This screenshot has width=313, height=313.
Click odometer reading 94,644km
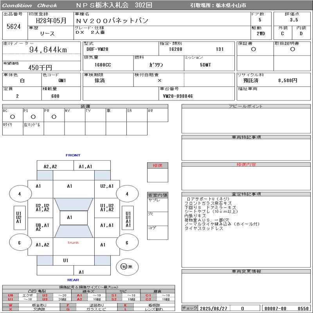click(x=48, y=50)
